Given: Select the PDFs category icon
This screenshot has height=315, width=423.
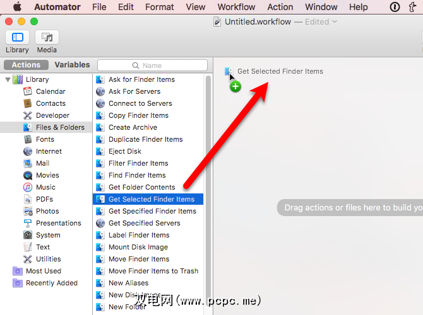Looking at the screenshot, I should click(x=28, y=199).
